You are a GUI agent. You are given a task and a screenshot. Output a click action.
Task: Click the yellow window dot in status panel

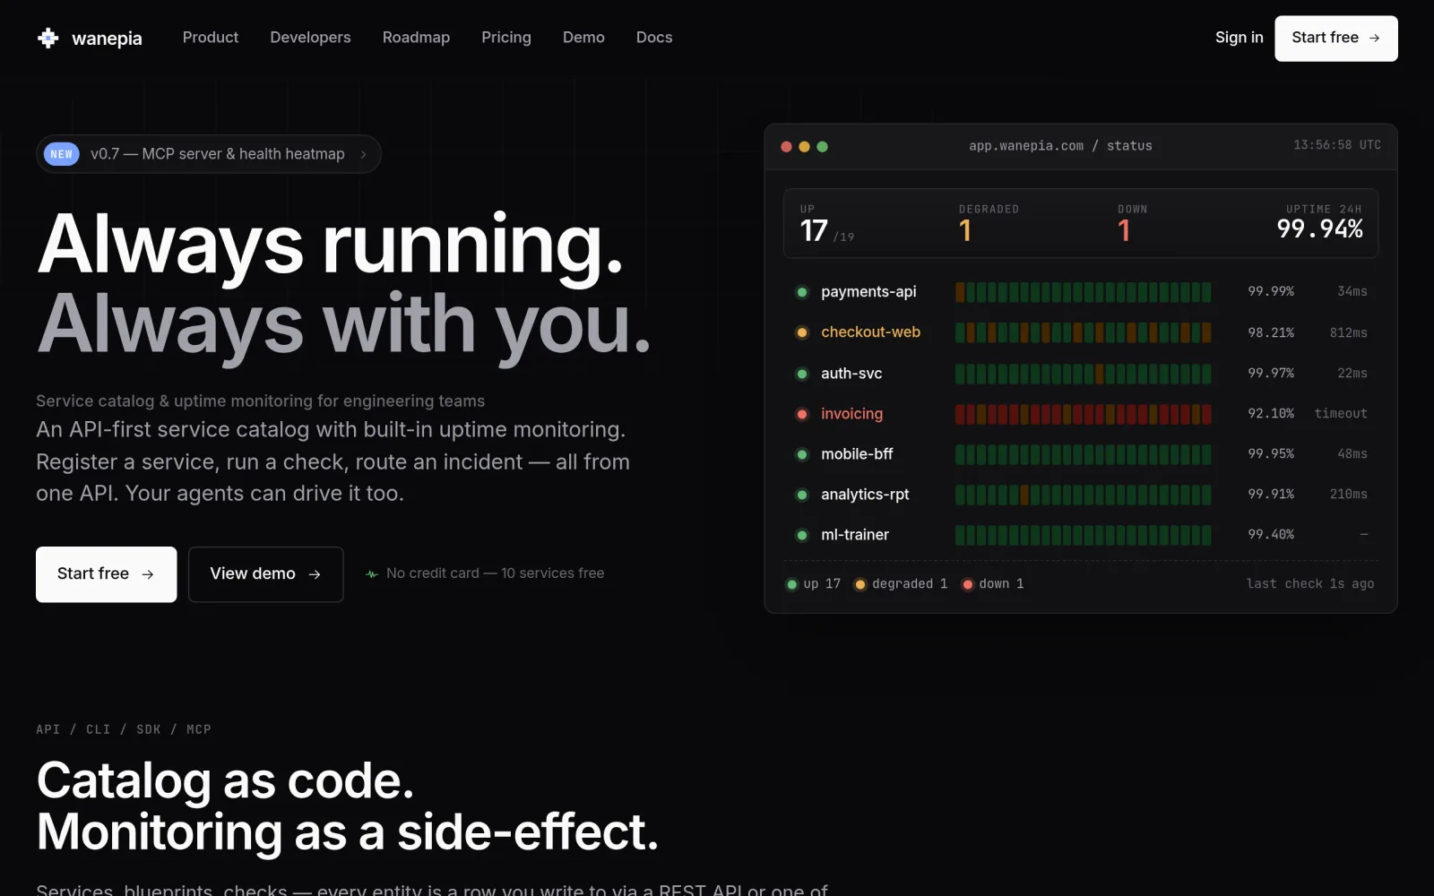coord(804,146)
